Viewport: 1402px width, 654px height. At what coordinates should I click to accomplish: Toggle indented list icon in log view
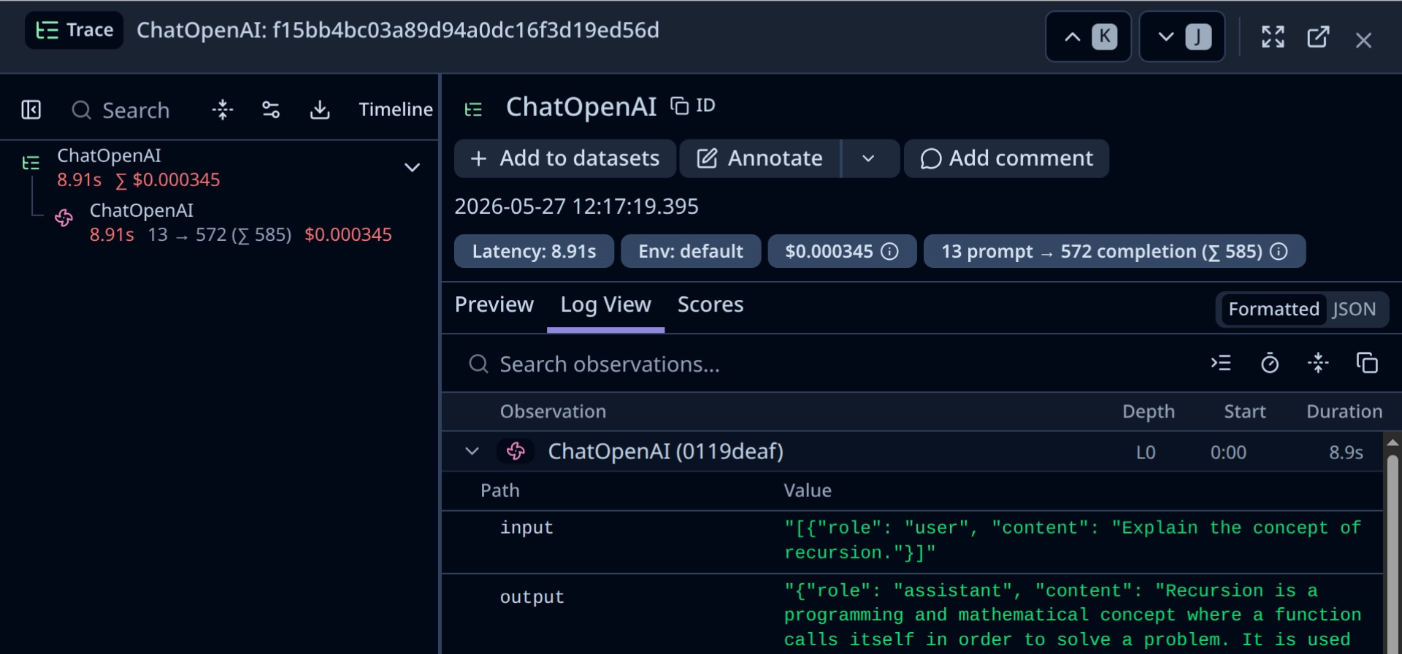(1221, 363)
